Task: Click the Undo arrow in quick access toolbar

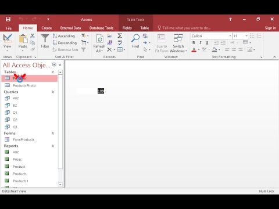Action: (x=21, y=19)
